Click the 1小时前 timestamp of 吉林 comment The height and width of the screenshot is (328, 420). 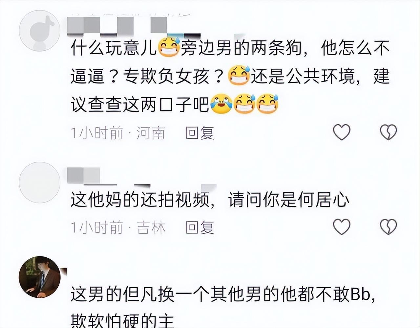coord(97,227)
